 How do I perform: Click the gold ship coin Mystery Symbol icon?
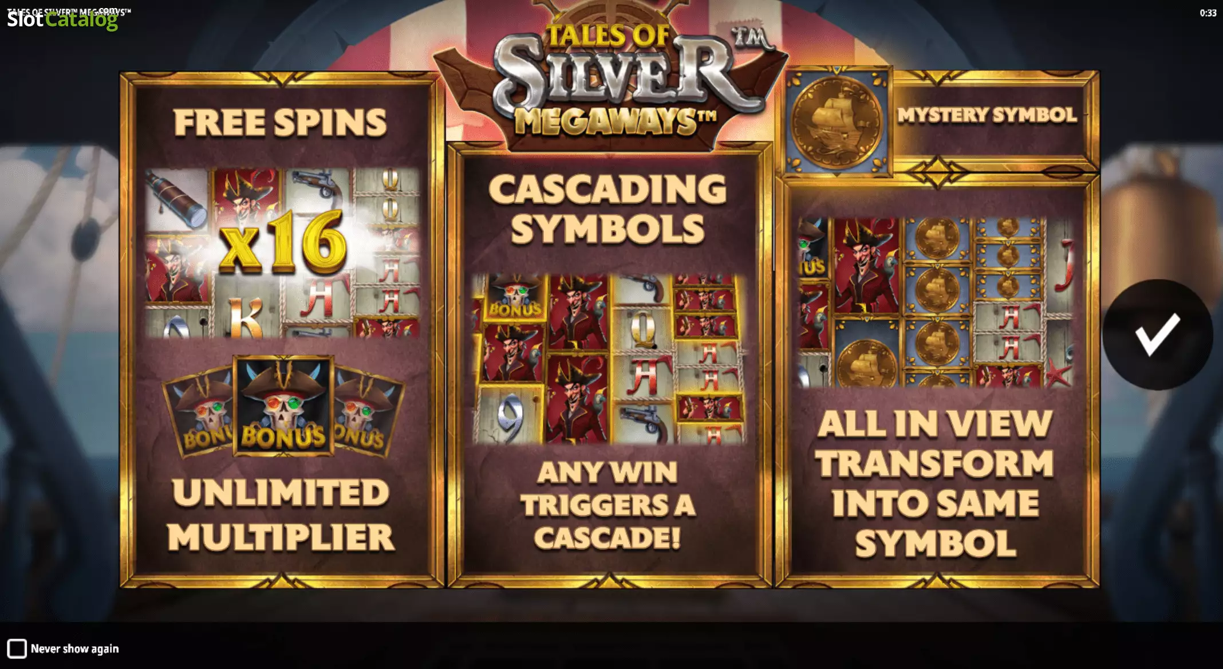pyautogui.click(x=837, y=121)
